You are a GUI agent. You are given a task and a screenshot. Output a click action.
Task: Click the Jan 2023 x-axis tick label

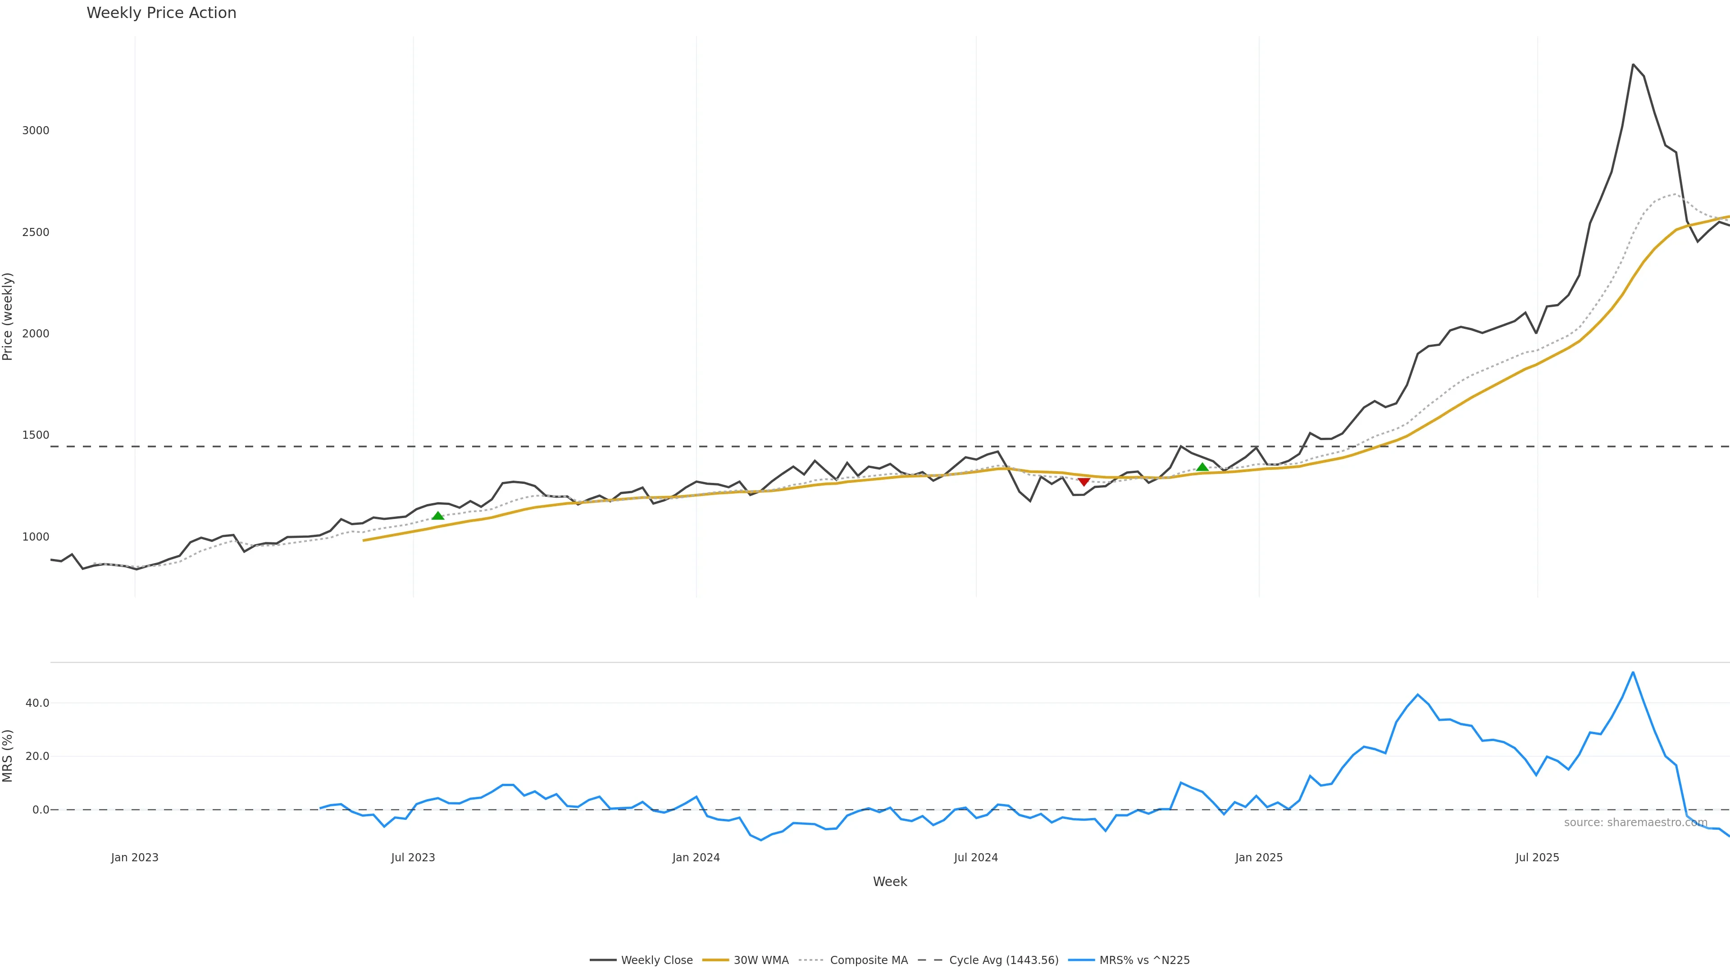click(135, 858)
